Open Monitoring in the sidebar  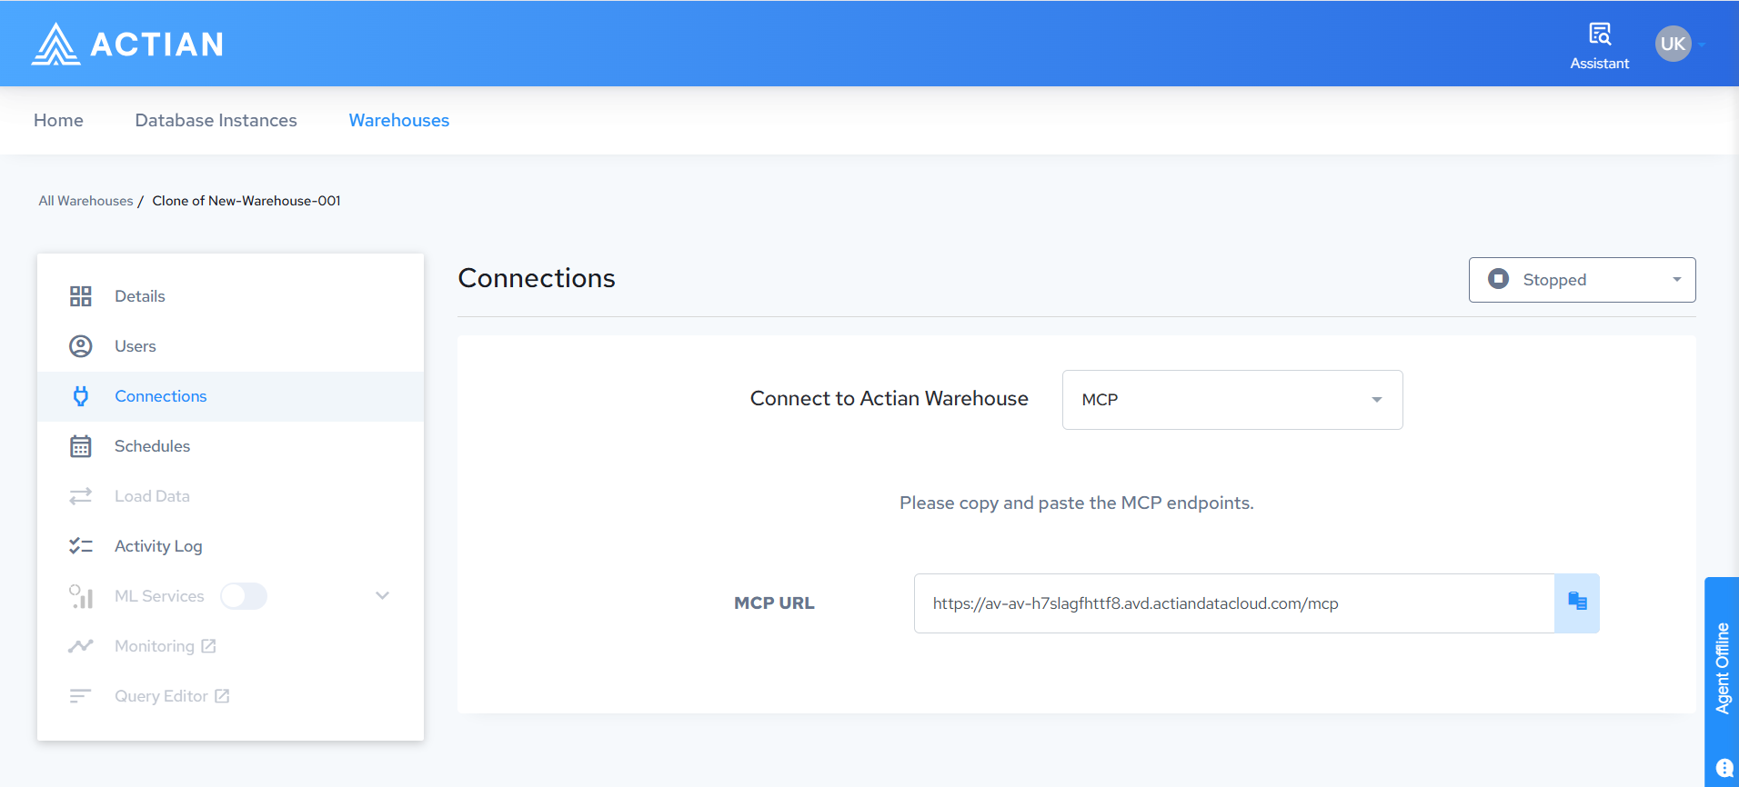coord(230,646)
